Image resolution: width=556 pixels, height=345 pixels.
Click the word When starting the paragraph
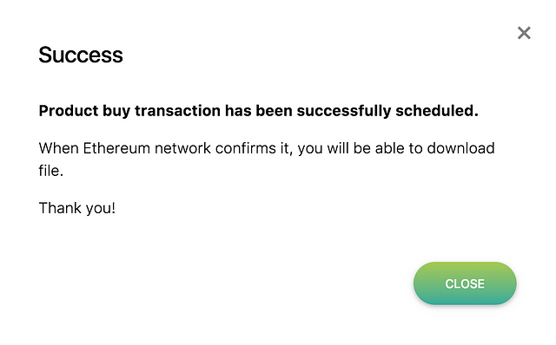(58, 148)
